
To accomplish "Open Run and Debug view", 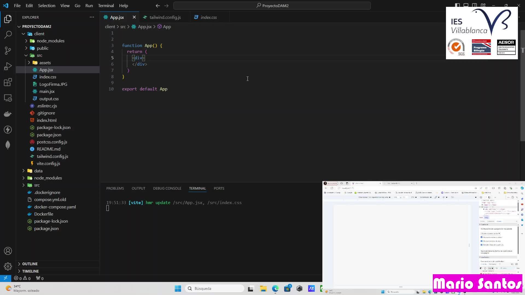I will (x=8, y=66).
